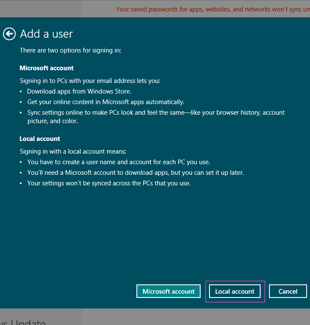Image resolution: width=310 pixels, height=325 pixels.
Task: Click 'Your settings won't be synced' bullet
Action: [109, 183]
